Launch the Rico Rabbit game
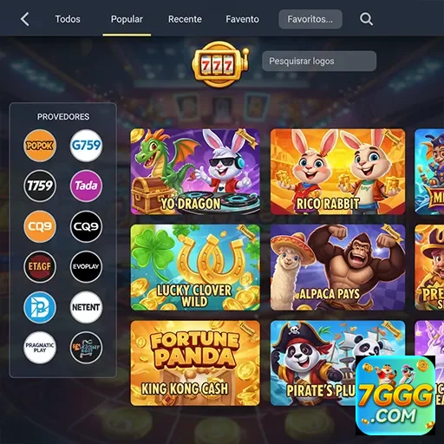The height and width of the screenshot is (444, 444). point(337,172)
